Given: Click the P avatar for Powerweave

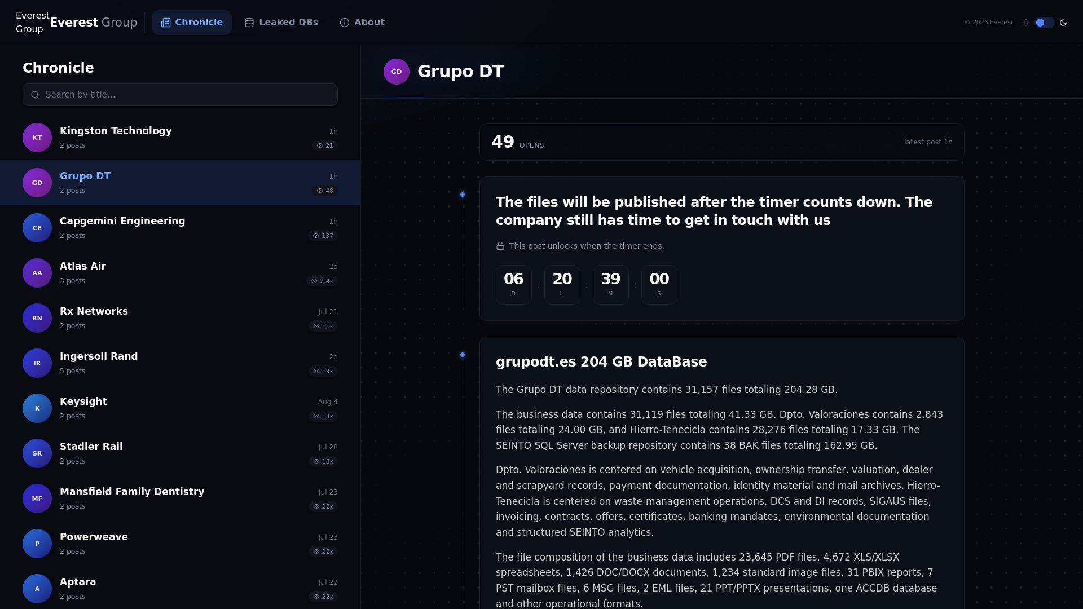Looking at the screenshot, I should [x=37, y=544].
